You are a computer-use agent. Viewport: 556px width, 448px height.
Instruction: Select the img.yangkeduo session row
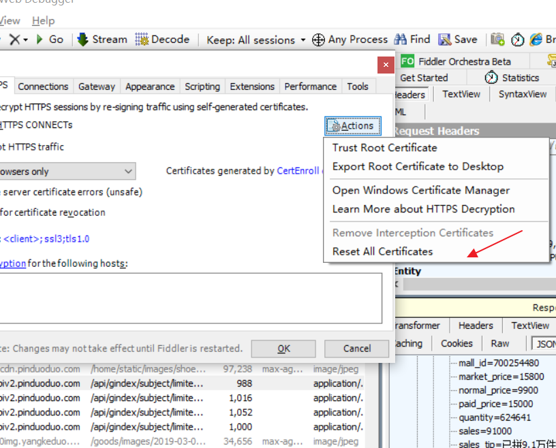[182, 441]
